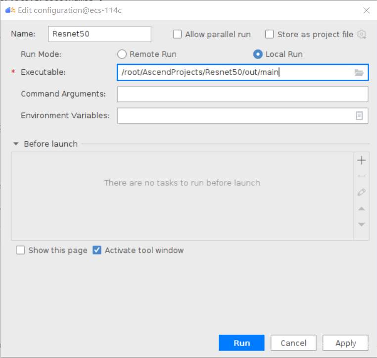Collapse the Before launch section
Image resolution: width=377 pixels, height=358 pixels.
pos(16,144)
